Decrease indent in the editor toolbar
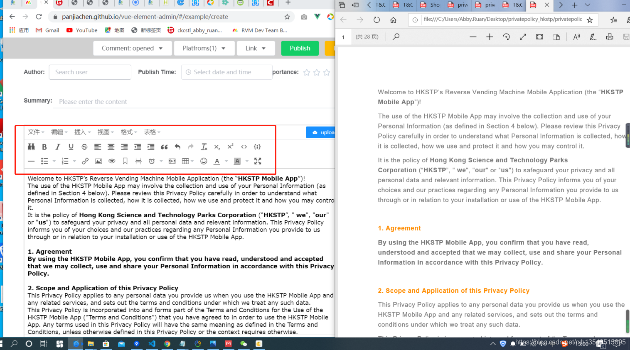Viewport: 630px width, 350px height. click(x=138, y=147)
